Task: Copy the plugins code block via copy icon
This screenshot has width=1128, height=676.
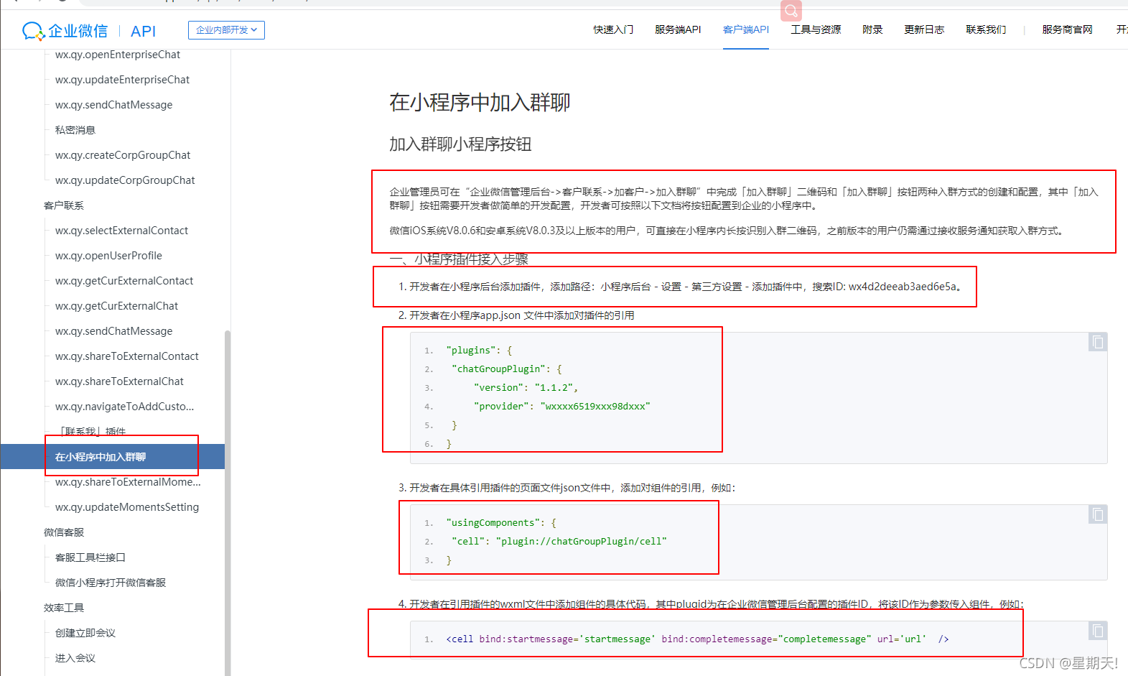Action: pos(1098,342)
